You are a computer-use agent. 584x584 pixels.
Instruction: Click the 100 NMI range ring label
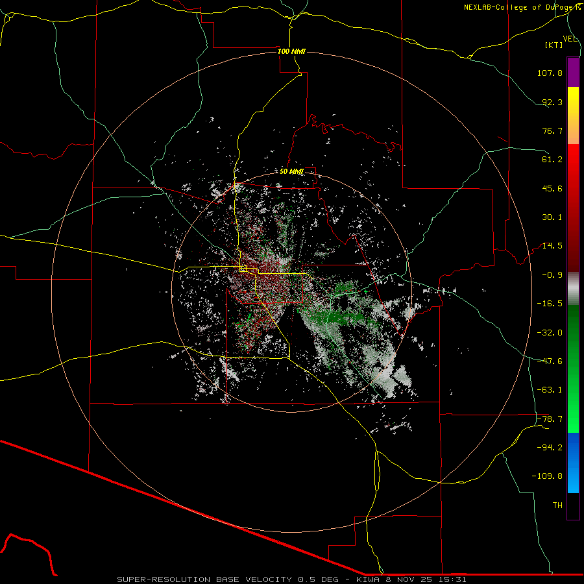[291, 51]
